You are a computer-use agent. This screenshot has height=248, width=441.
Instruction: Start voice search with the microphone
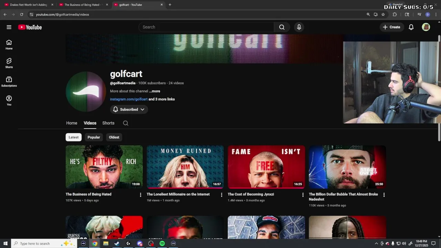(299, 27)
